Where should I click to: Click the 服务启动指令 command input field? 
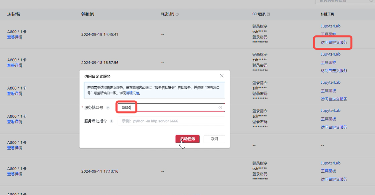pos(171,121)
